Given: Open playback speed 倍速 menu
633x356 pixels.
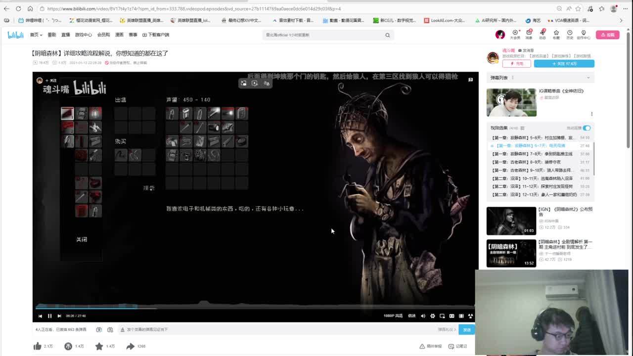Looking at the screenshot, I should click(x=412, y=316).
